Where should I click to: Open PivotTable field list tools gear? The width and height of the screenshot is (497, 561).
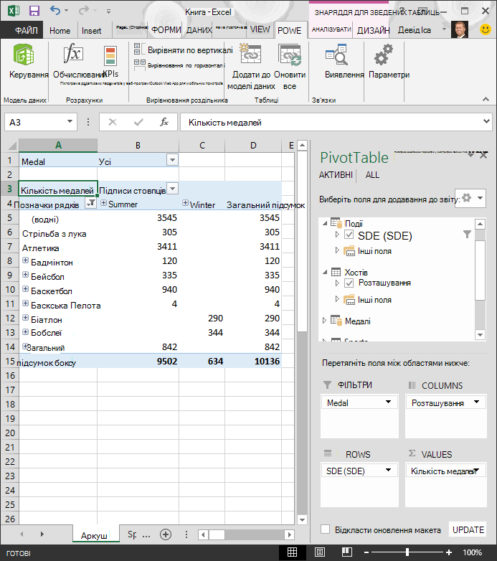(470, 198)
